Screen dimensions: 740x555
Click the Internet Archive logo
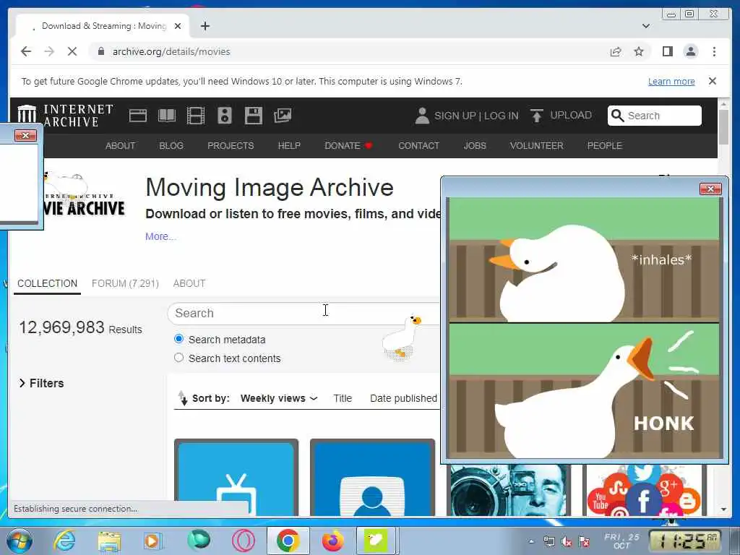tap(65, 116)
